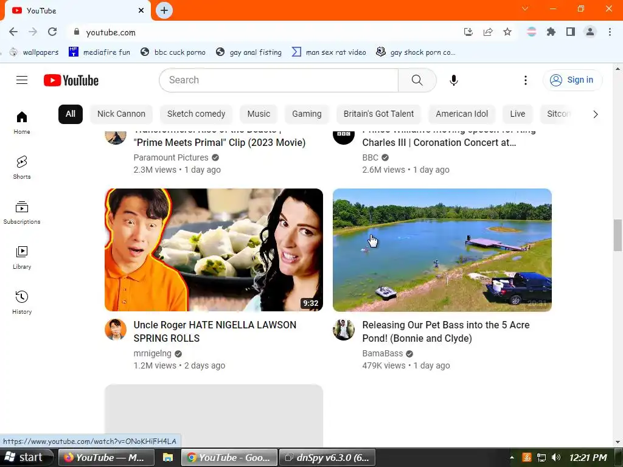Open Uncle Roger HATE NIGELLA LAWSON video title
The image size is (623, 467).
click(215, 331)
